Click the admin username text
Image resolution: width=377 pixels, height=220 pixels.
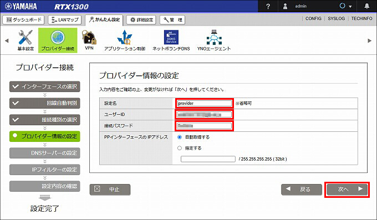301,6
